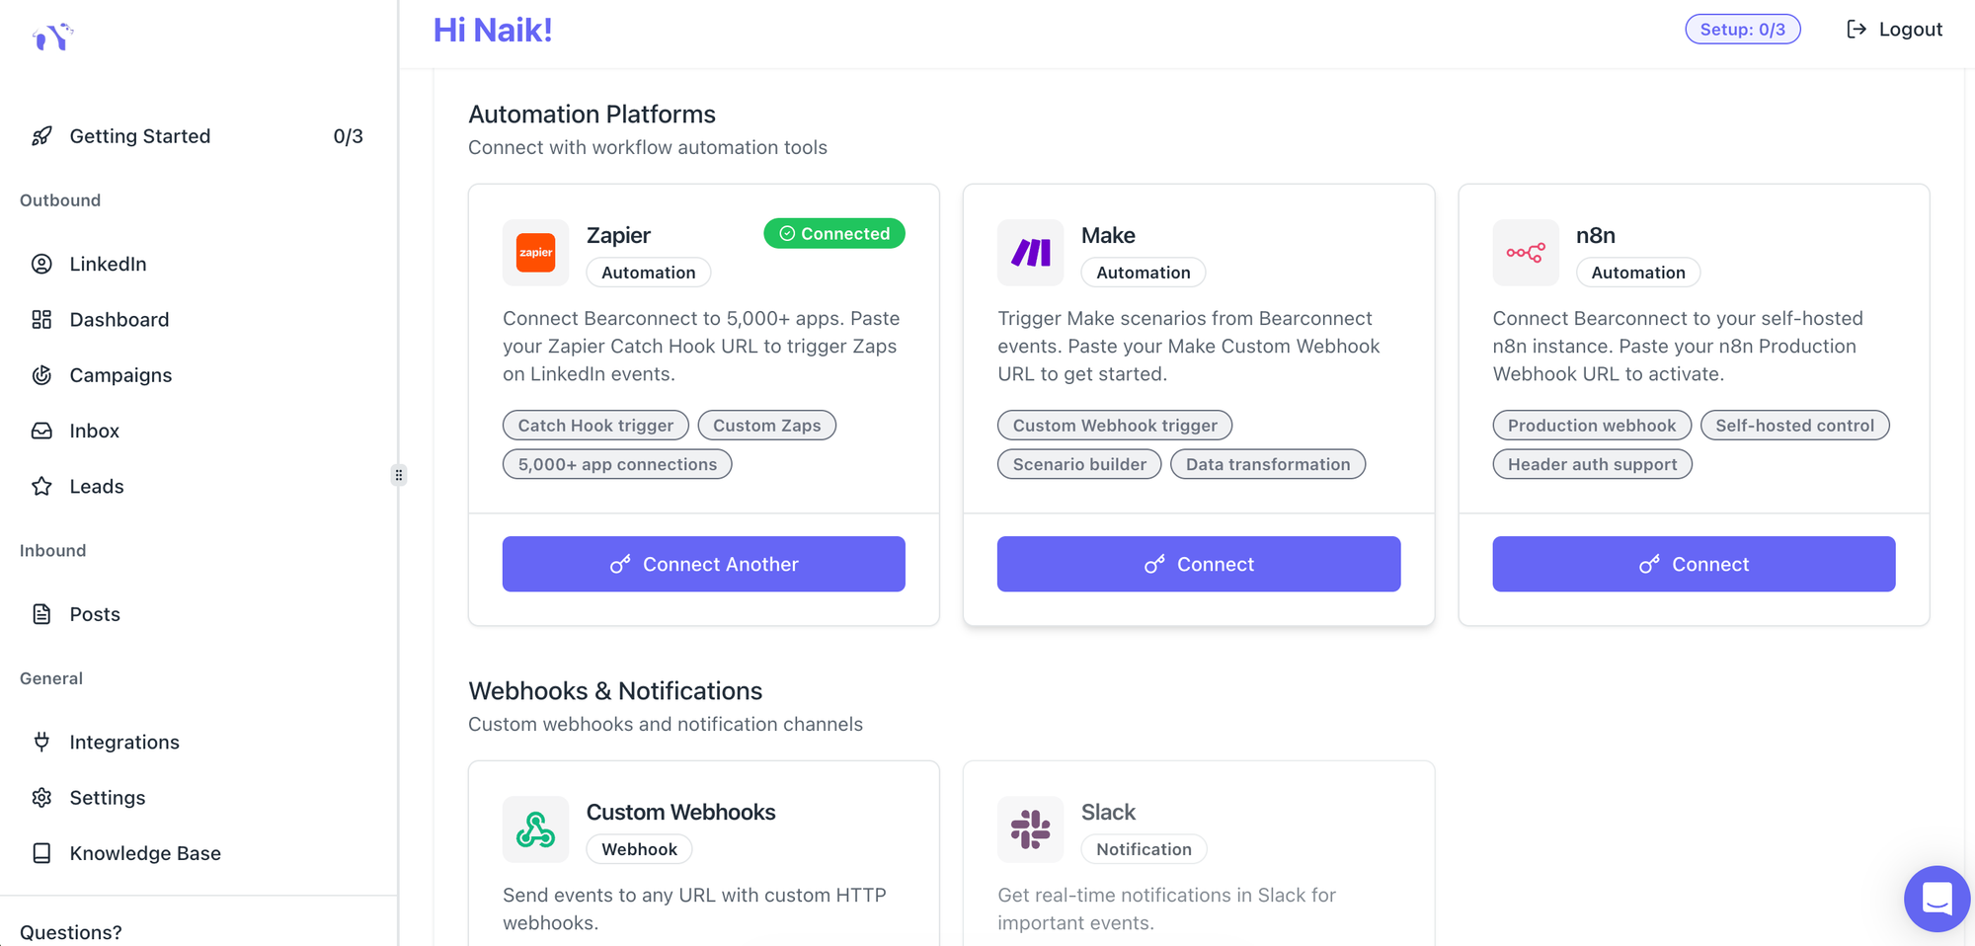Open the Inbox section
The image size is (1975, 946).
pos(94,431)
